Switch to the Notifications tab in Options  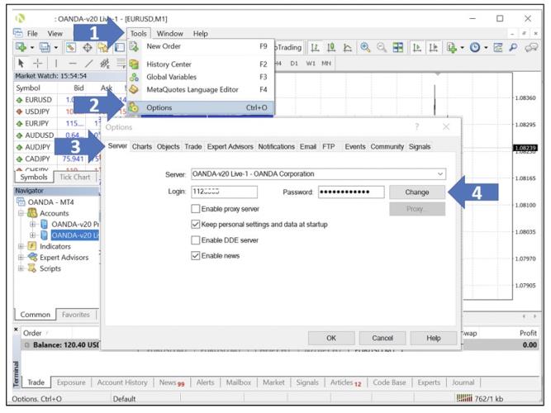276,146
